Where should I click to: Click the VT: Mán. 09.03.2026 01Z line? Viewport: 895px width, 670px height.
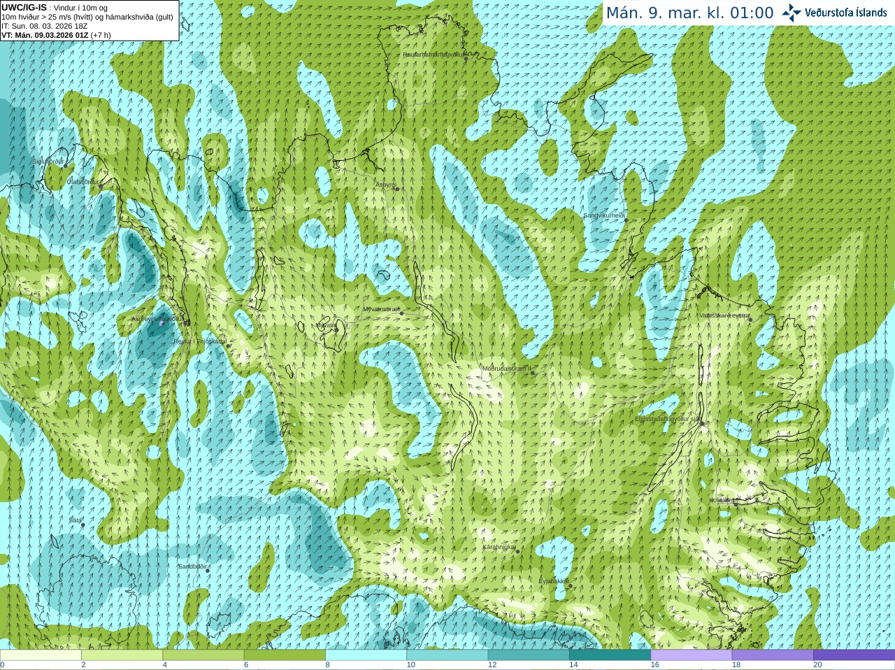pos(56,35)
